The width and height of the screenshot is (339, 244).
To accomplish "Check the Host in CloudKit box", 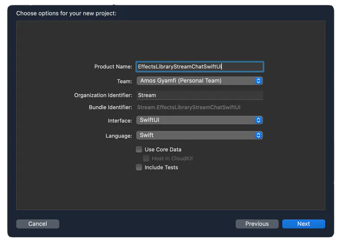I will (x=146, y=158).
